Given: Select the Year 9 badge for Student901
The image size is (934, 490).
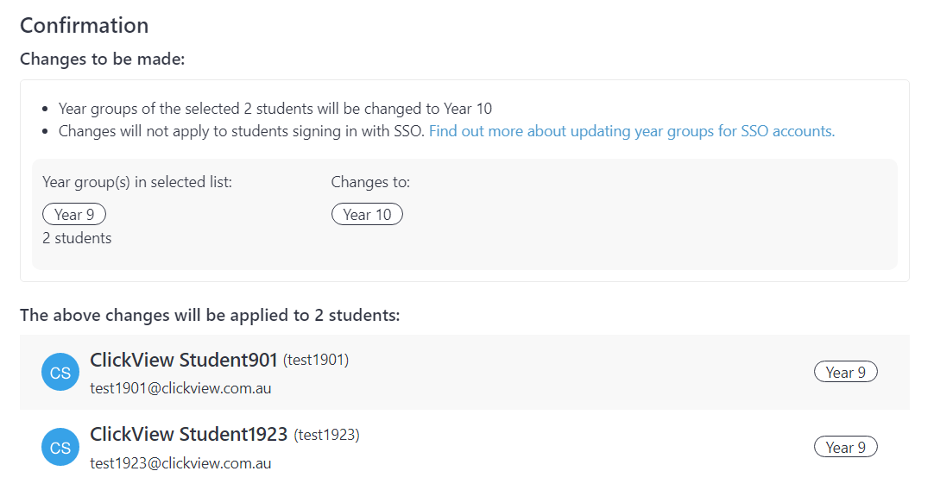Looking at the screenshot, I should [845, 372].
